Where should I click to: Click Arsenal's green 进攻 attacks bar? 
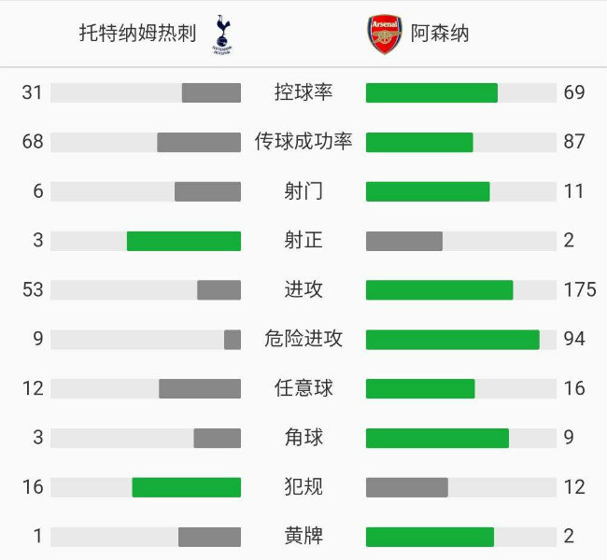tap(439, 290)
